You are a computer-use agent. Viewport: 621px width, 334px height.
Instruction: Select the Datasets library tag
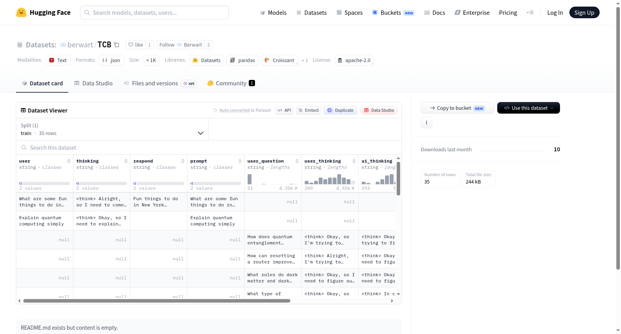click(206, 60)
